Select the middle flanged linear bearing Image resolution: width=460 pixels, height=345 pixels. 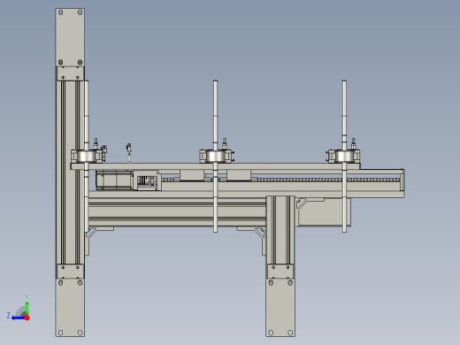[x=216, y=156]
